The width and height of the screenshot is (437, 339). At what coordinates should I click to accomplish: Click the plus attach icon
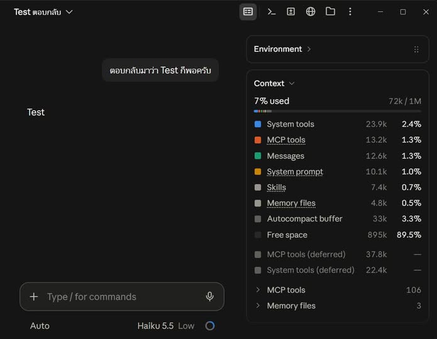click(x=34, y=297)
